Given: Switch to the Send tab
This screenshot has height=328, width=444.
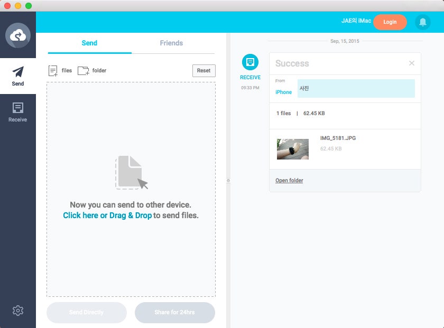Looking at the screenshot, I should (x=89, y=43).
